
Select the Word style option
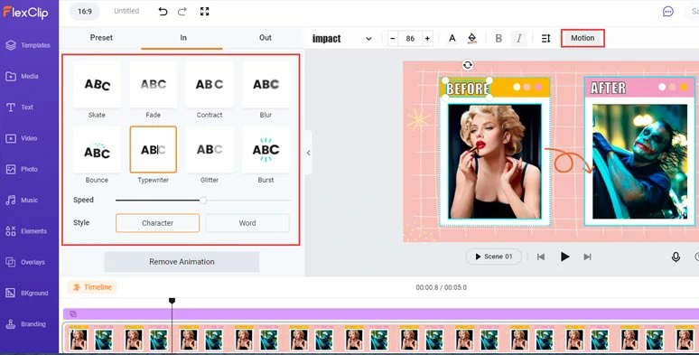247,223
